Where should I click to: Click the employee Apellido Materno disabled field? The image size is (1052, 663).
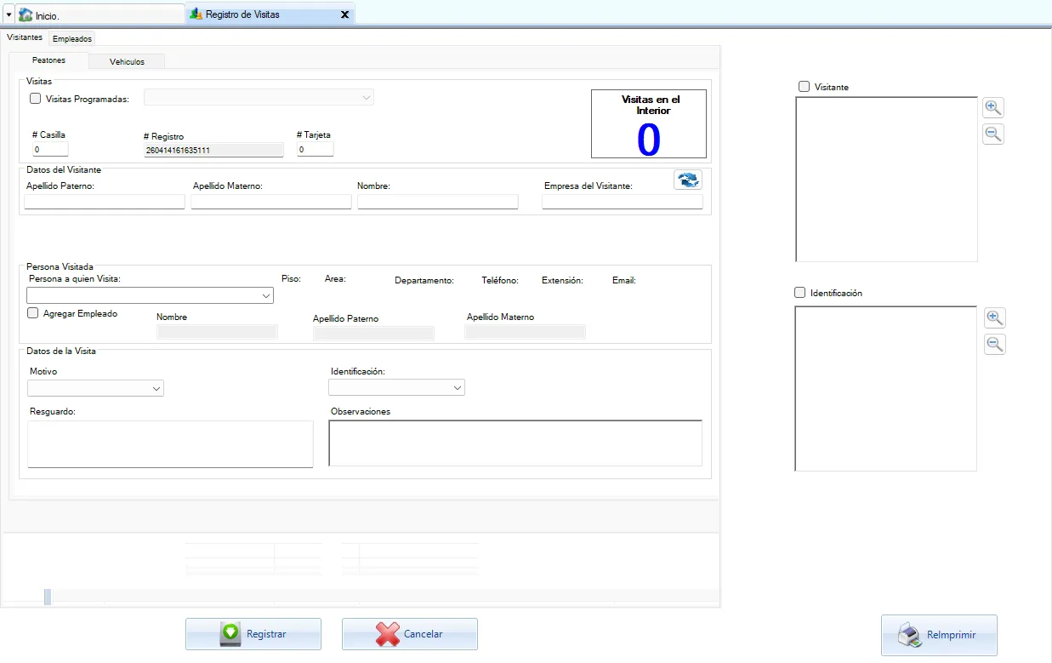click(526, 332)
